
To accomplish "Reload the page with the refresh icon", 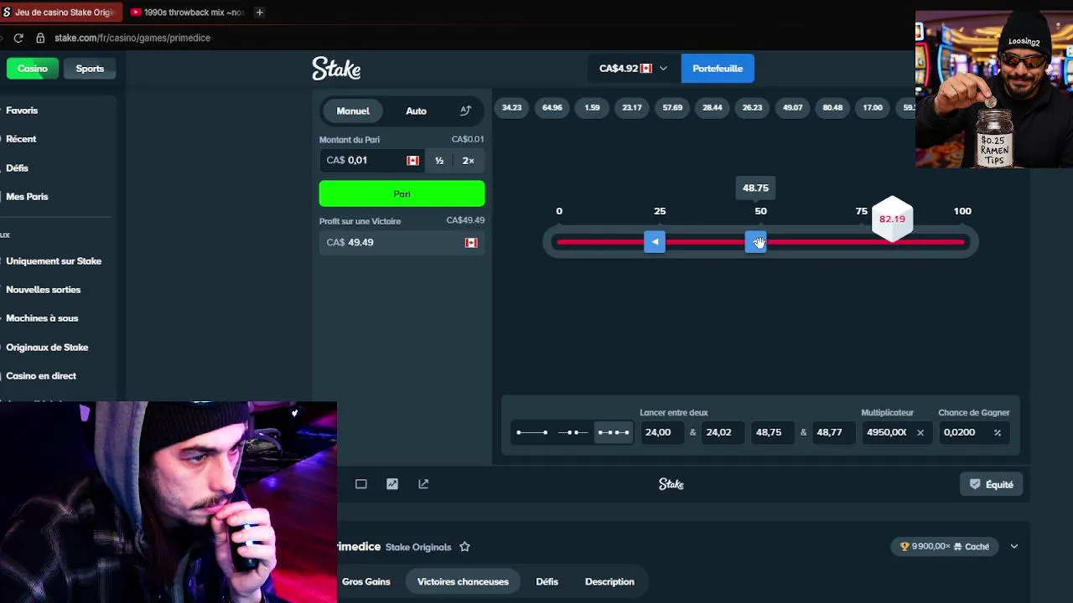I will pos(18,38).
